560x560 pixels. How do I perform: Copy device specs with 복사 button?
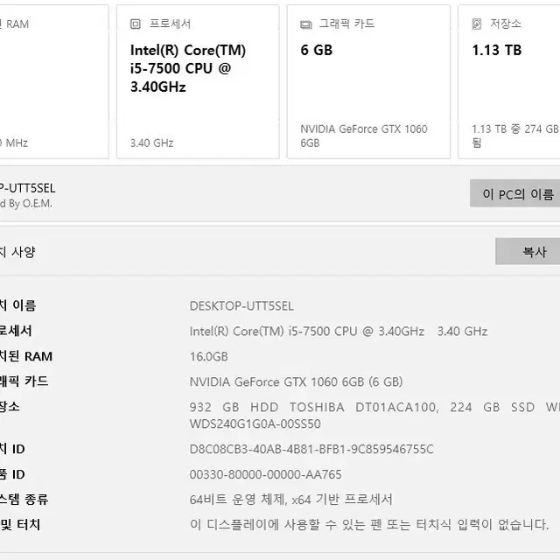click(528, 251)
